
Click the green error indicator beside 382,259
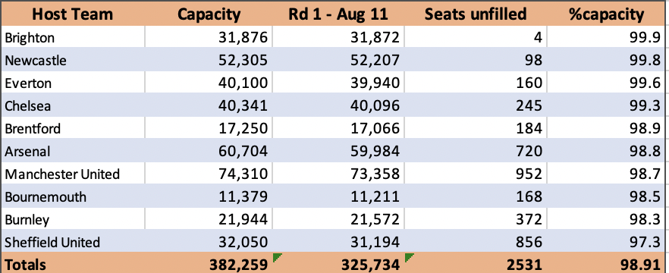click(277, 258)
